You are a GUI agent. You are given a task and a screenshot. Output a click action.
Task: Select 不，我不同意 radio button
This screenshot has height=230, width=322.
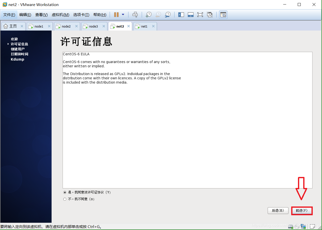click(x=65, y=199)
